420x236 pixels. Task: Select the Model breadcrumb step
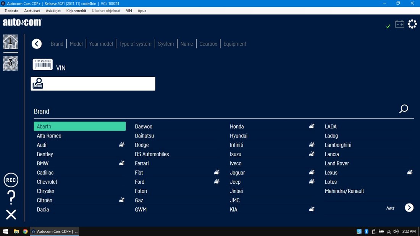tap(76, 44)
